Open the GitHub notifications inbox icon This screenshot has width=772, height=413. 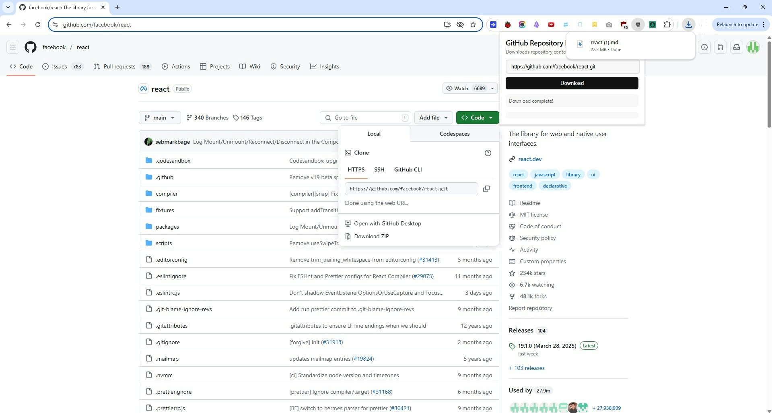(x=737, y=47)
